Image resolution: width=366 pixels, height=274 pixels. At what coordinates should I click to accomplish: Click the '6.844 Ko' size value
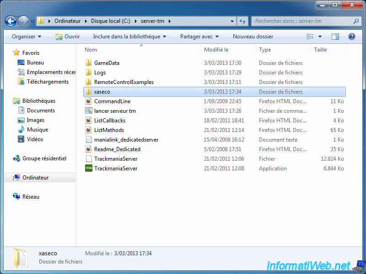334,169
